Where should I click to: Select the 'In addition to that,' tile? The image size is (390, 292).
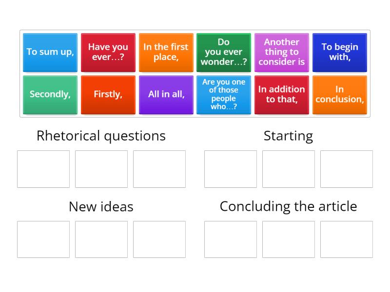tap(282, 94)
